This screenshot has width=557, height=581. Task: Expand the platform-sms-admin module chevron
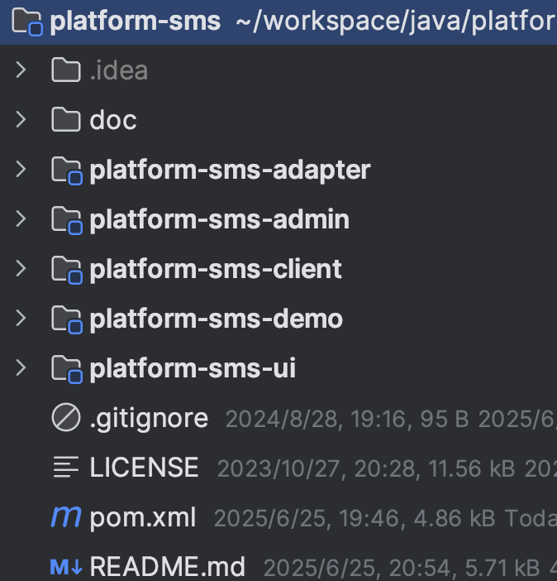pyautogui.click(x=21, y=218)
